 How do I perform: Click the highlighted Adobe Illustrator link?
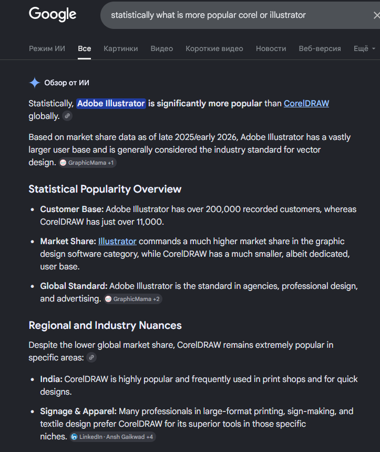pyautogui.click(x=111, y=103)
